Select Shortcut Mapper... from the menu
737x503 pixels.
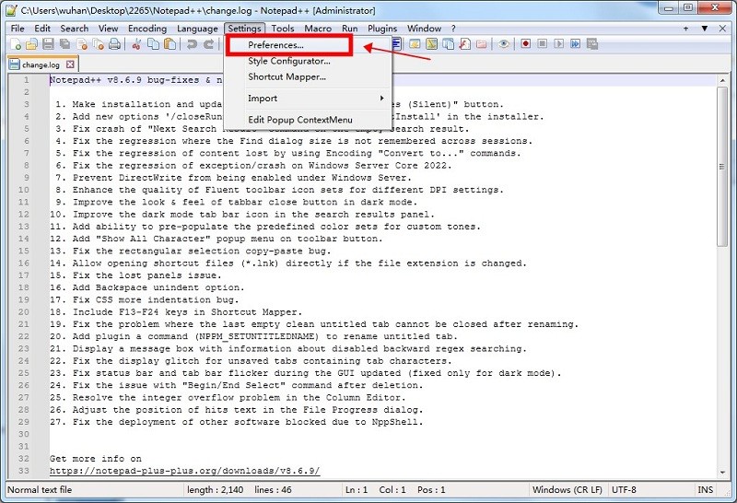coord(308,76)
